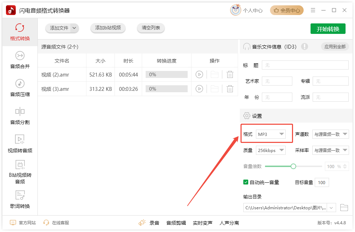Select file name 视频 (3).amr
This screenshot has width=355, height=232.
[x=55, y=89]
